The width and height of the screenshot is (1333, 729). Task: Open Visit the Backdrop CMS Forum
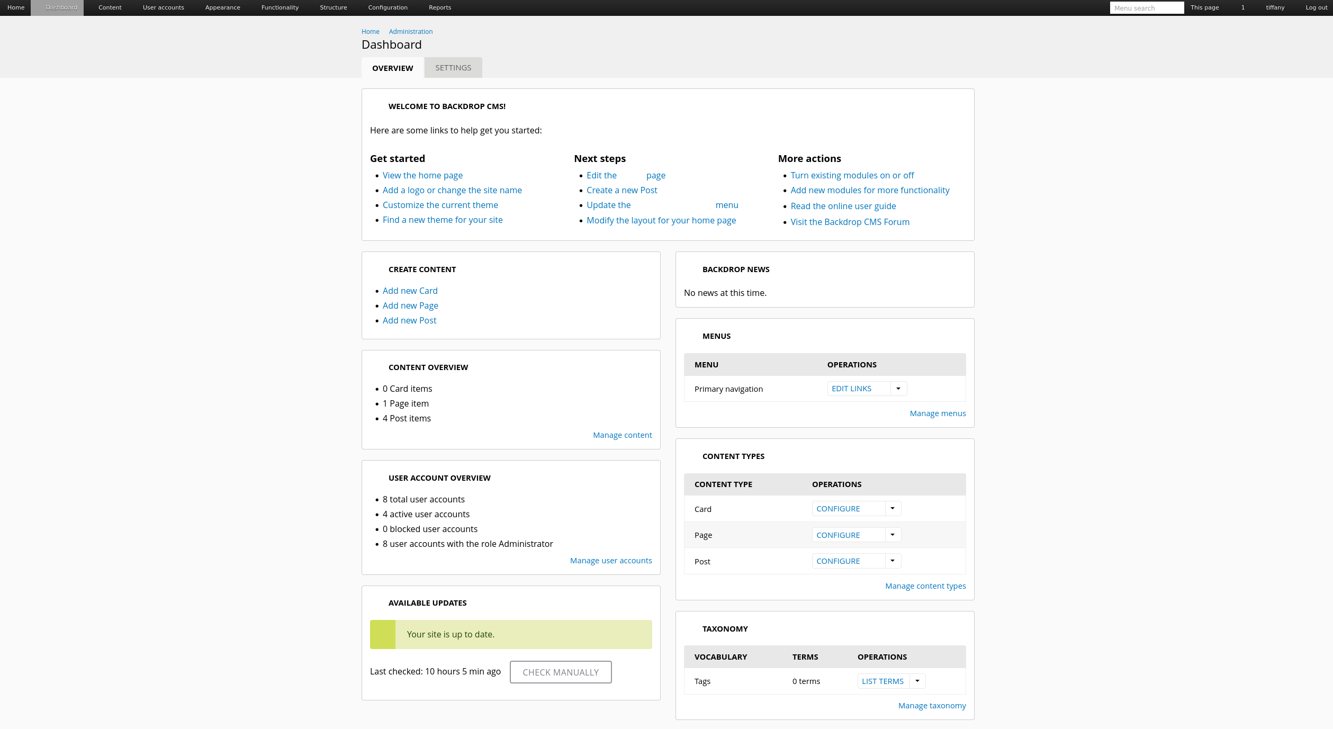point(850,222)
